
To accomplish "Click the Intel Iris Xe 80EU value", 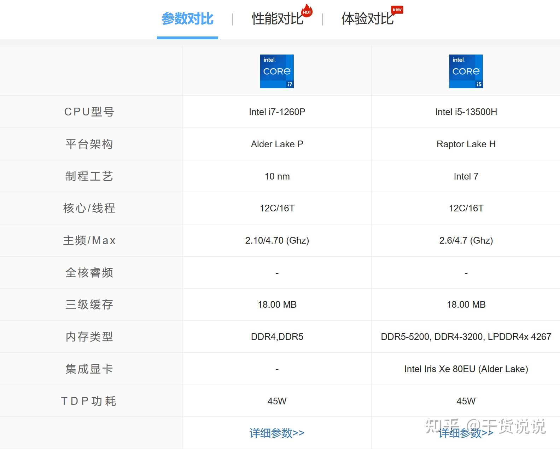I will 466,369.
